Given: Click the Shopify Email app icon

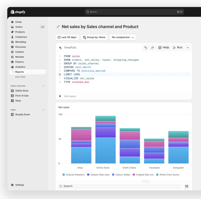Looking at the screenshot, I should pyautogui.click(x=12, y=114).
